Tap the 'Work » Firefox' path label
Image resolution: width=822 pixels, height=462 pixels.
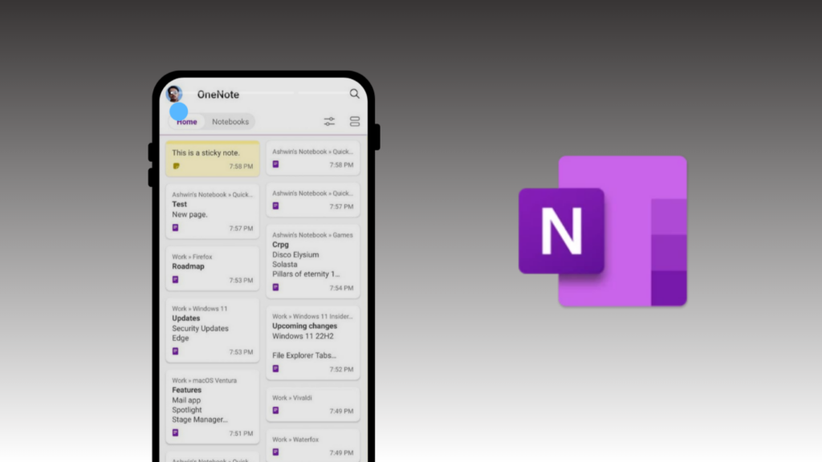pyautogui.click(x=192, y=257)
